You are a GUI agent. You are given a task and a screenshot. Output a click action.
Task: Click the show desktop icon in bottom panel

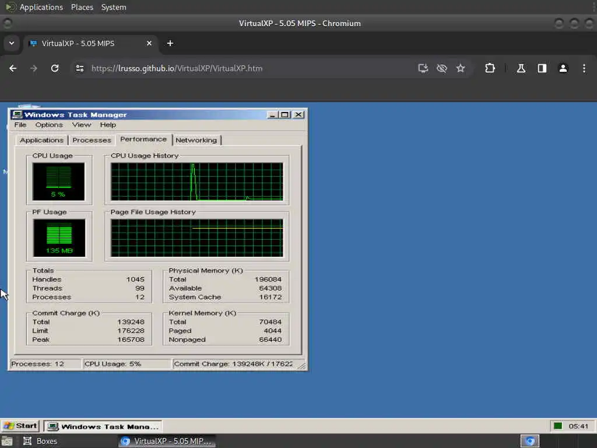[7, 441]
